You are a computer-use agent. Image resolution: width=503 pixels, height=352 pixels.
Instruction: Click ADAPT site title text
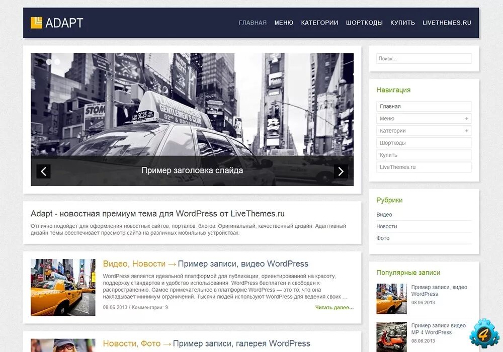tap(64, 23)
